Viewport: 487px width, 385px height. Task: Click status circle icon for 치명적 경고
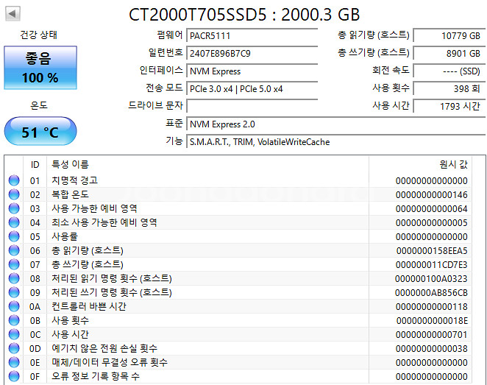click(x=14, y=180)
